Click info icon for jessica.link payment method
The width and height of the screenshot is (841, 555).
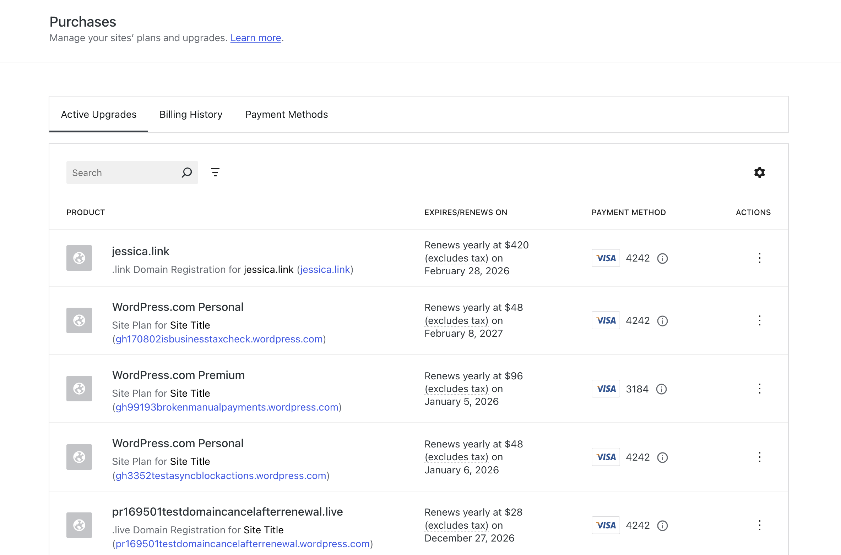coord(662,258)
